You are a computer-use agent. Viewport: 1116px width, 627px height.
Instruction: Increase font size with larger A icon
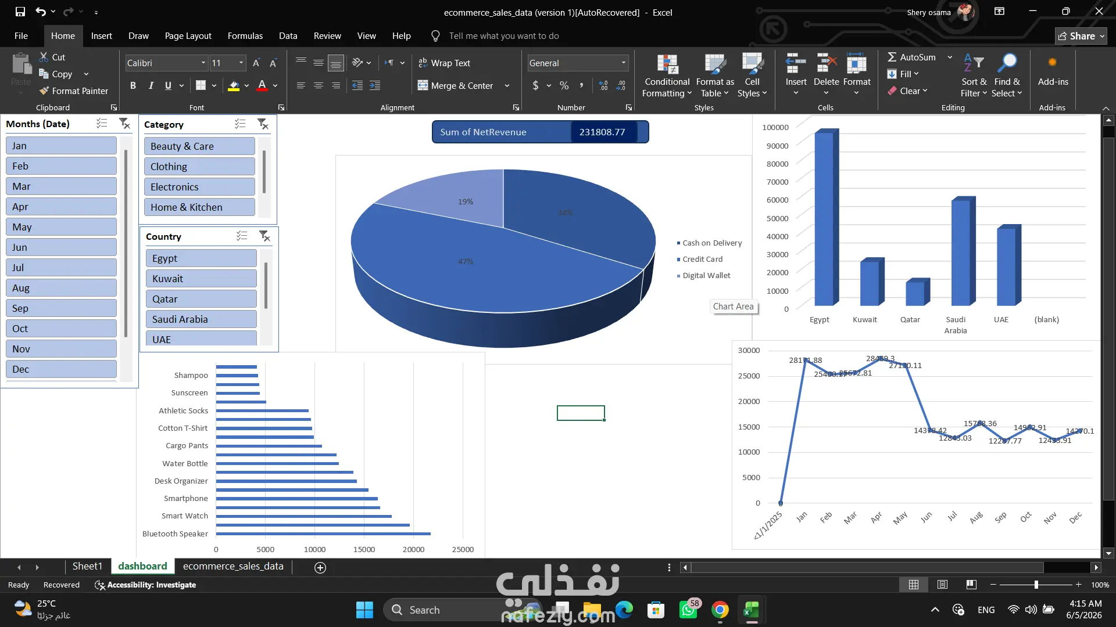pyautogui.click(x=256, y=63)
